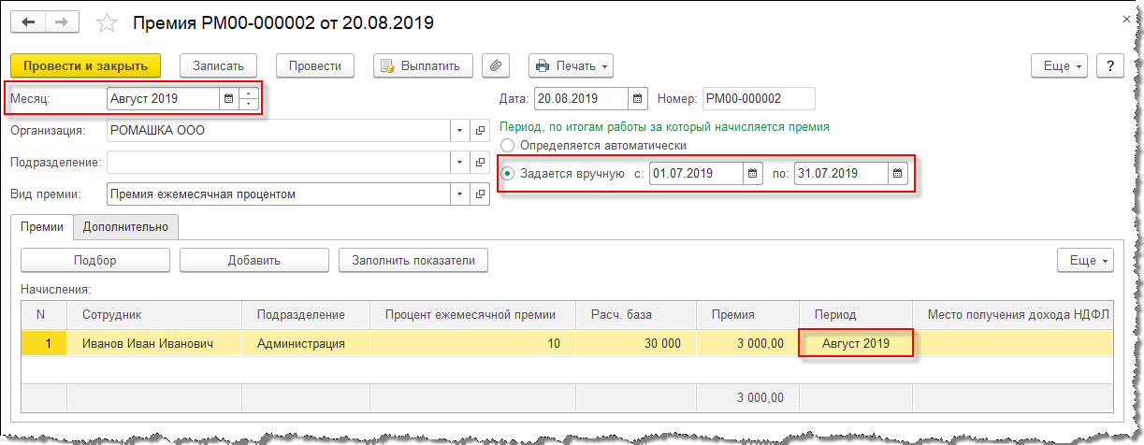This screenshot has width=1144, height=445.
Task: Edit the period end date 31.07.2019
Action: coord(841,173)
